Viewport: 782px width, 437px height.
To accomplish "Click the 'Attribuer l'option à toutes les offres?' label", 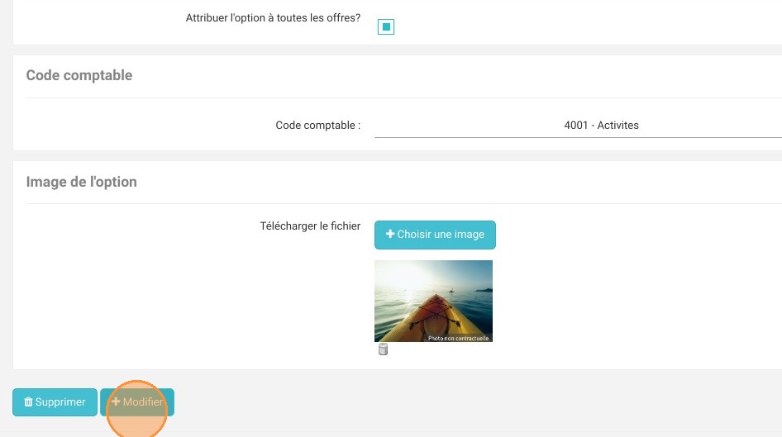I will point(273,18).
